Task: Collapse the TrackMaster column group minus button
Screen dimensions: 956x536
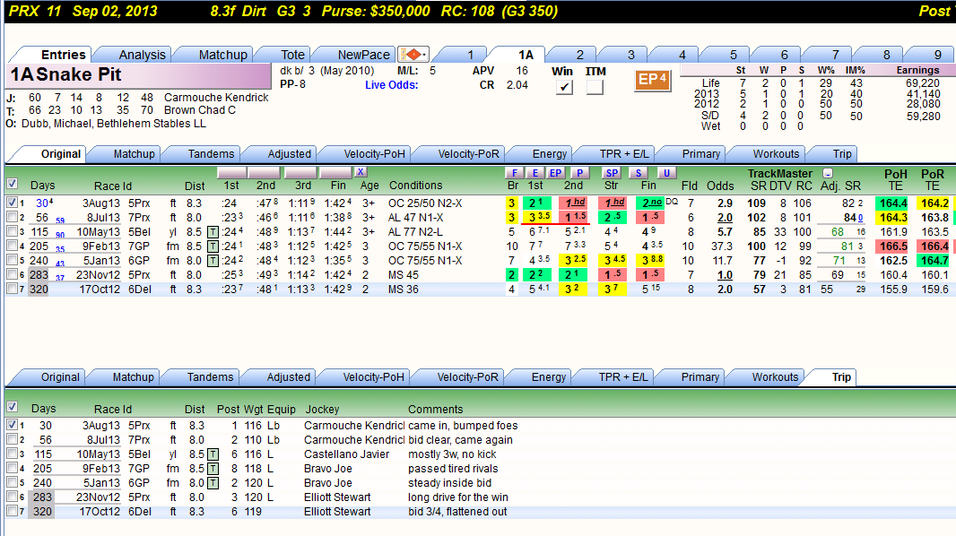Action: 828,174
